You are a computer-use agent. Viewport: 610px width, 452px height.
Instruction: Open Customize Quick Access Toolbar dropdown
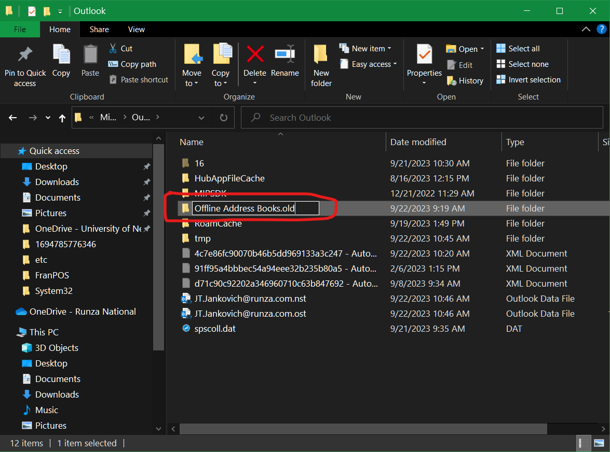click(60, 11)
